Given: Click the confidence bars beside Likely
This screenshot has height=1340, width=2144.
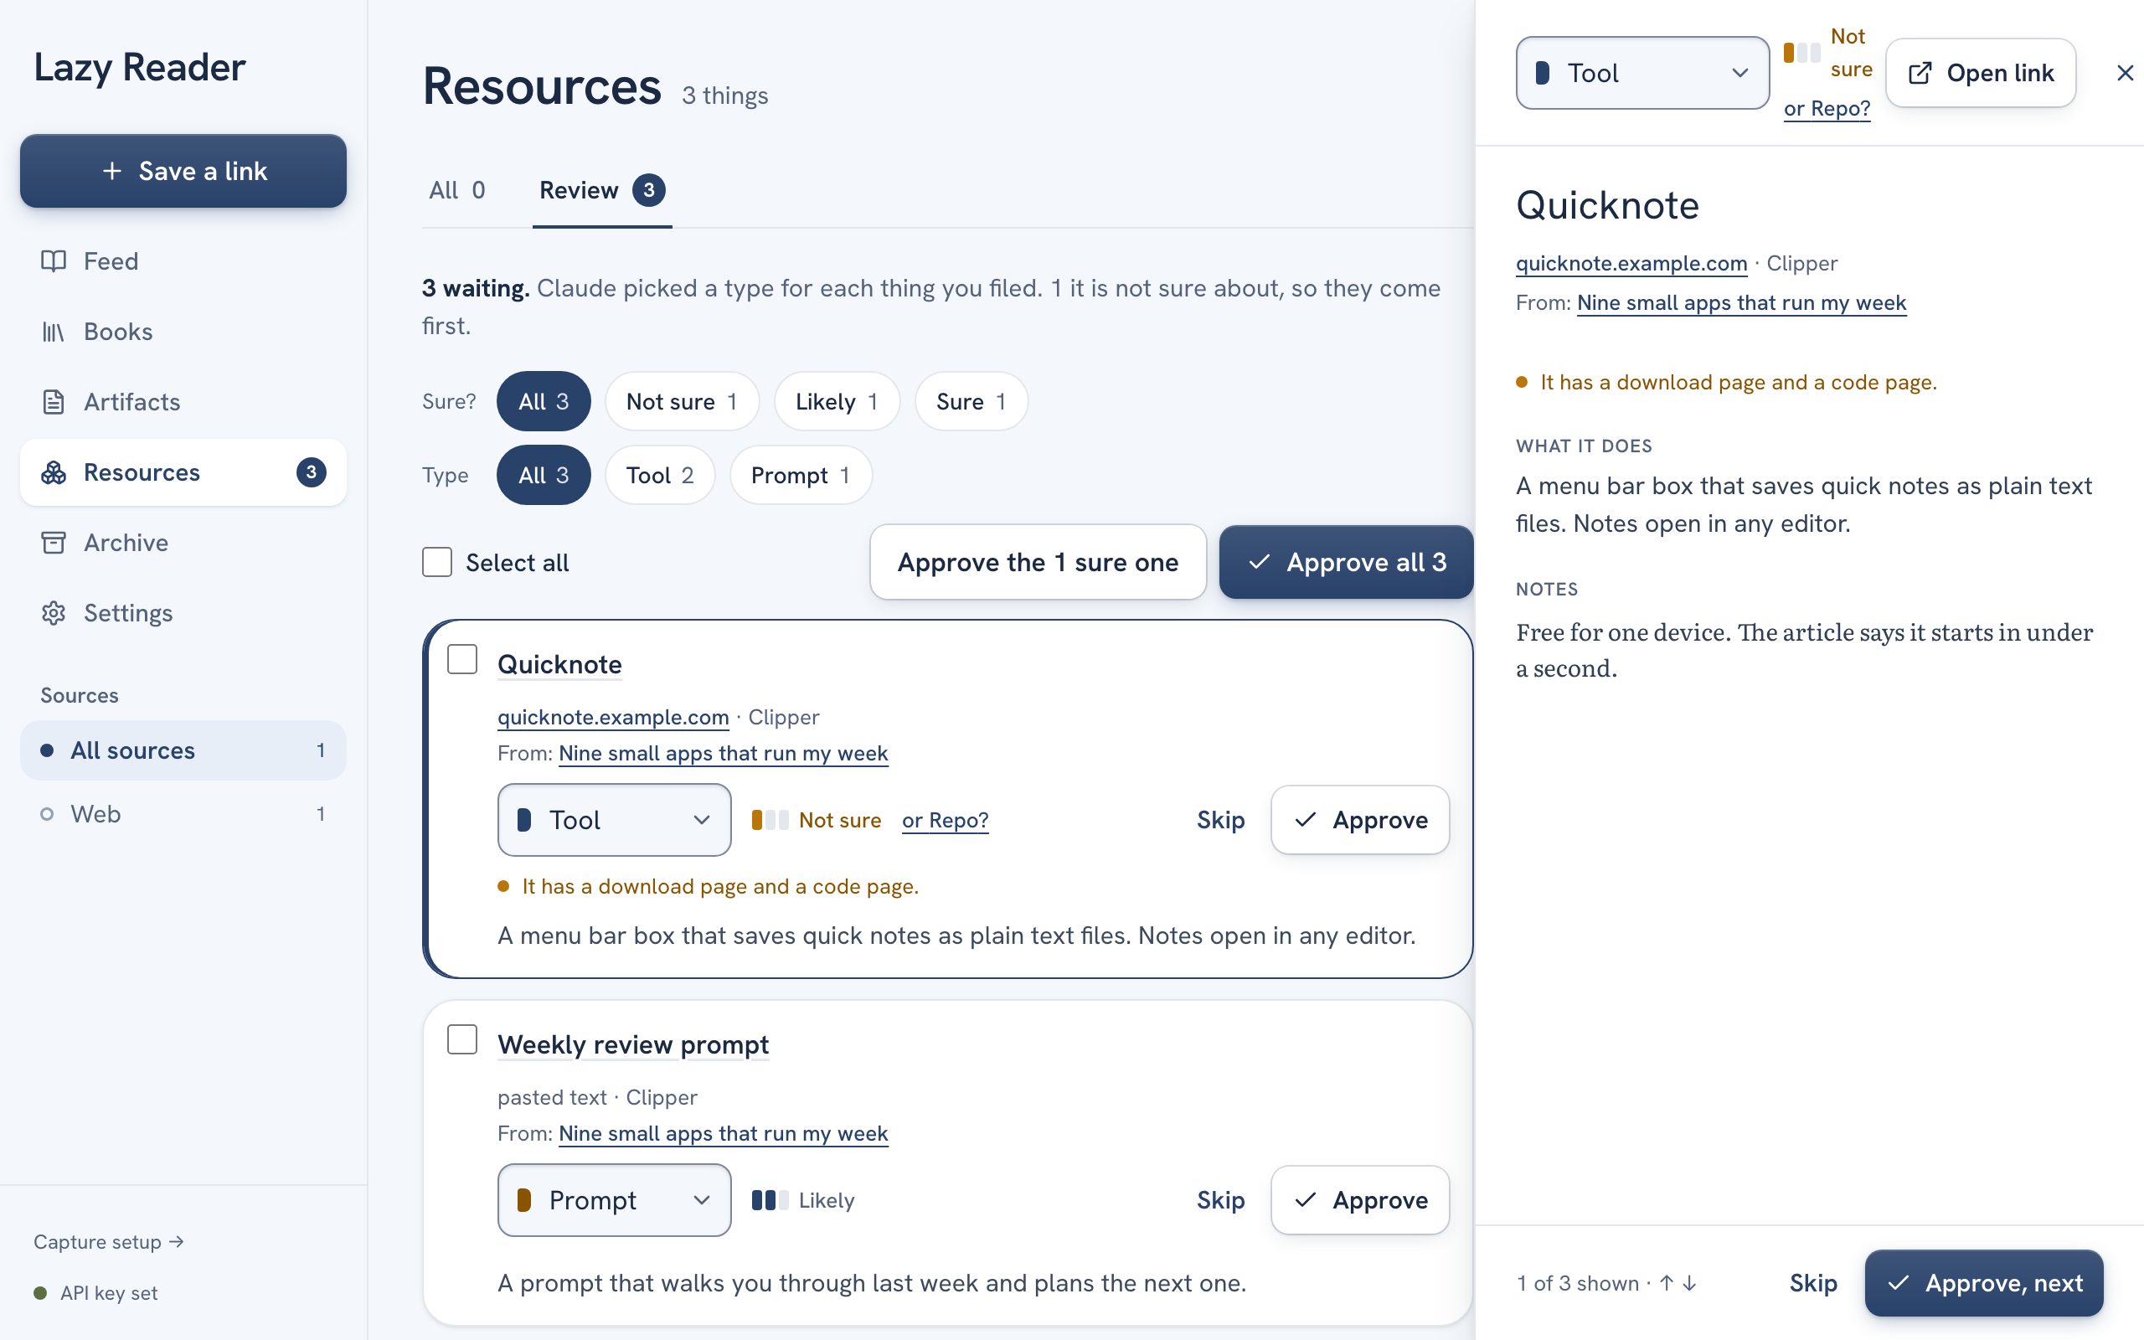Looking at the screenshot, I should 770,1200.
